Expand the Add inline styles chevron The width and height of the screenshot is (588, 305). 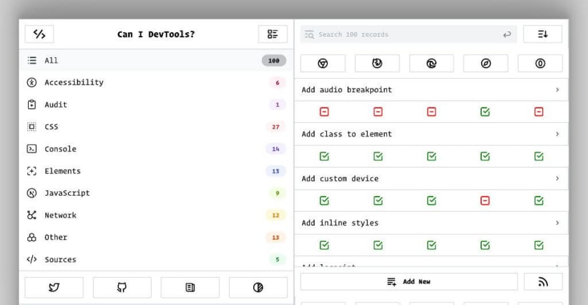(557, 223)
